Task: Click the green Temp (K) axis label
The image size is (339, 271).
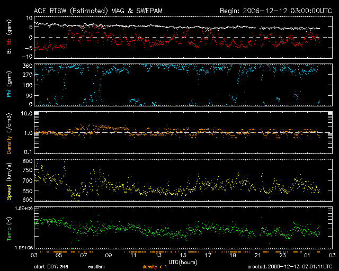Action: point(10,229)
